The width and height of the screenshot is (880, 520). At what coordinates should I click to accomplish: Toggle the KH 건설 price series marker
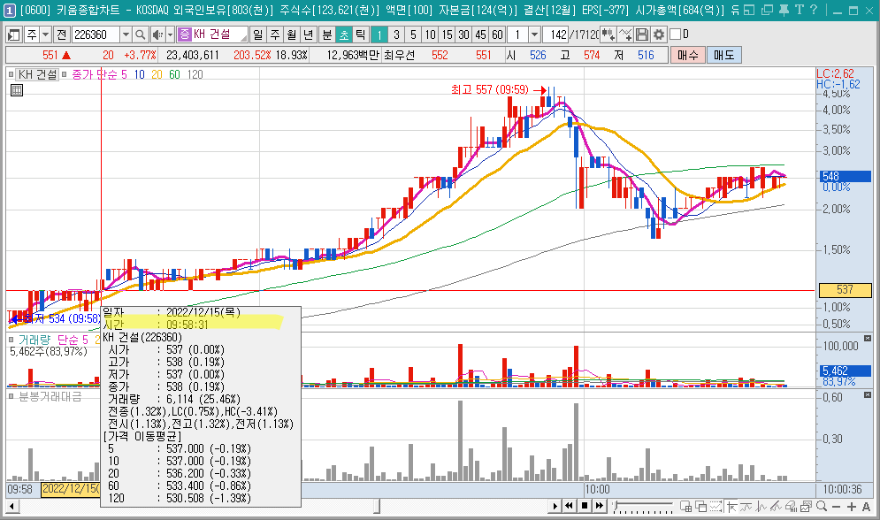(11, 74)
